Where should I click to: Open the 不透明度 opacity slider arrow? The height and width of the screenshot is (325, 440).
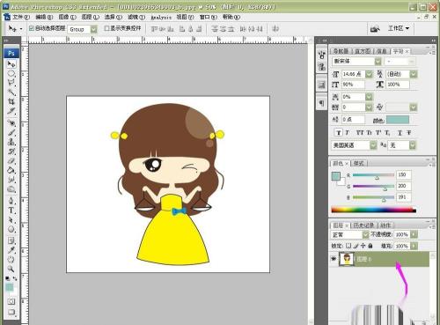pyautogui.click(x=414, y=234)
